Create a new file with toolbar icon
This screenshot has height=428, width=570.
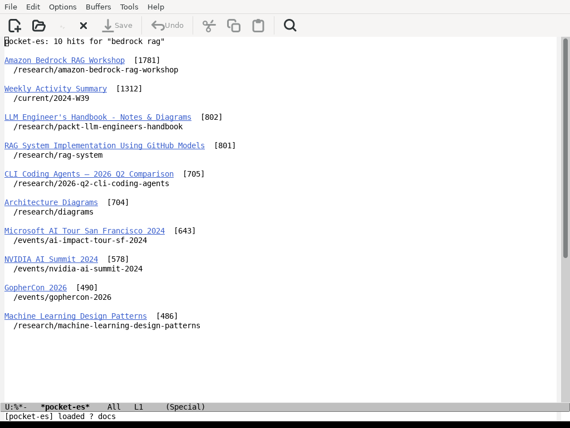pyautogui.click(x=14, y=26)
